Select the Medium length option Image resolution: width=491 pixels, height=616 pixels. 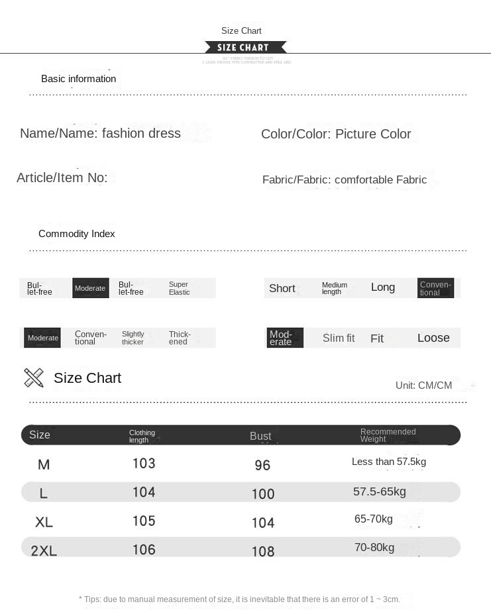335,288
